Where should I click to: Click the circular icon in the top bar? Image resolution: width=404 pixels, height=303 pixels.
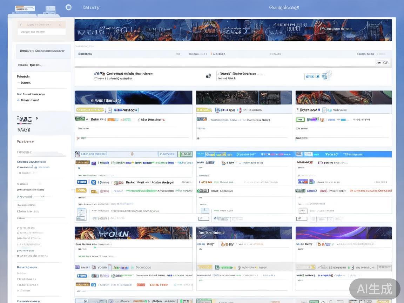(x=68, y=7)
